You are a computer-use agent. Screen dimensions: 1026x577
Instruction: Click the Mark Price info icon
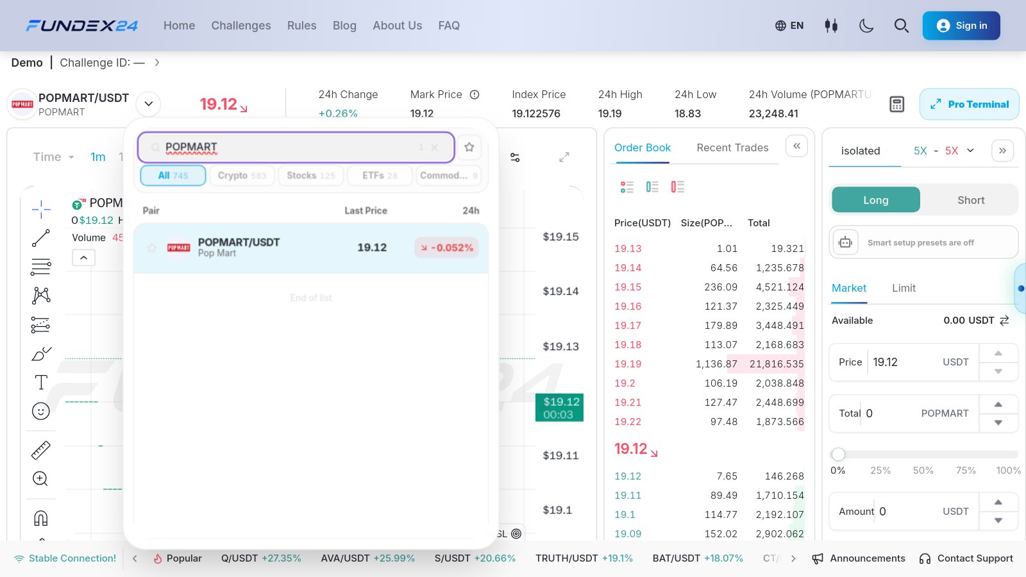click(475, 94)
